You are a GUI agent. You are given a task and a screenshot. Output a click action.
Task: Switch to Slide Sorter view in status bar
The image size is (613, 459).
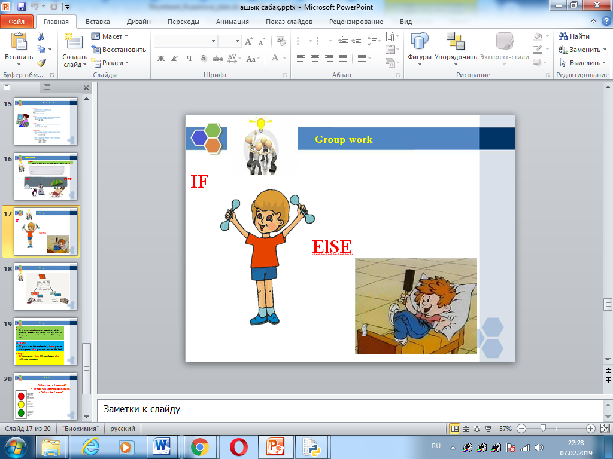(466, 429)
